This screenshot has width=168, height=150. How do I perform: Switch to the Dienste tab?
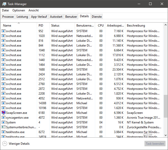click(x=97, y=17)
